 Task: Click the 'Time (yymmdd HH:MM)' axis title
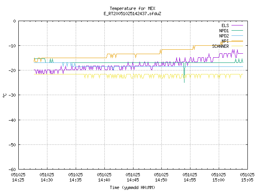tap(132, 187)
